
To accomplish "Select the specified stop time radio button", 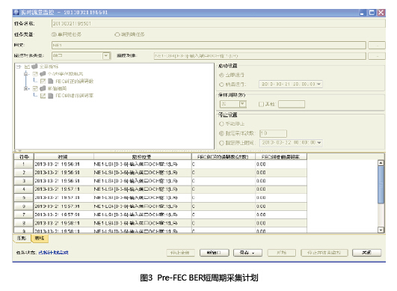I will coord(221,143).
